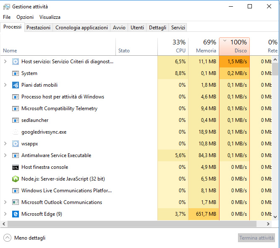Viewport: 280px width, 248px height.
Task: Click the Microsoft Compatibility Telemetry icon
Action: 16,108
